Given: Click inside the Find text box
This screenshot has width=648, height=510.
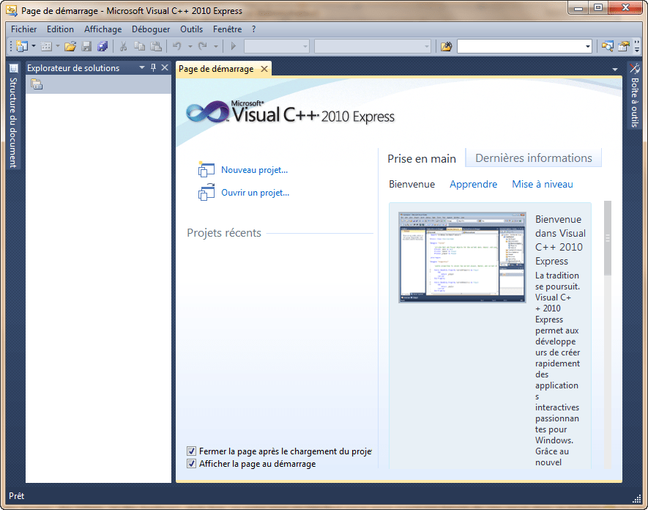Looking at the screenshot, I should click(x=521, y=46).
